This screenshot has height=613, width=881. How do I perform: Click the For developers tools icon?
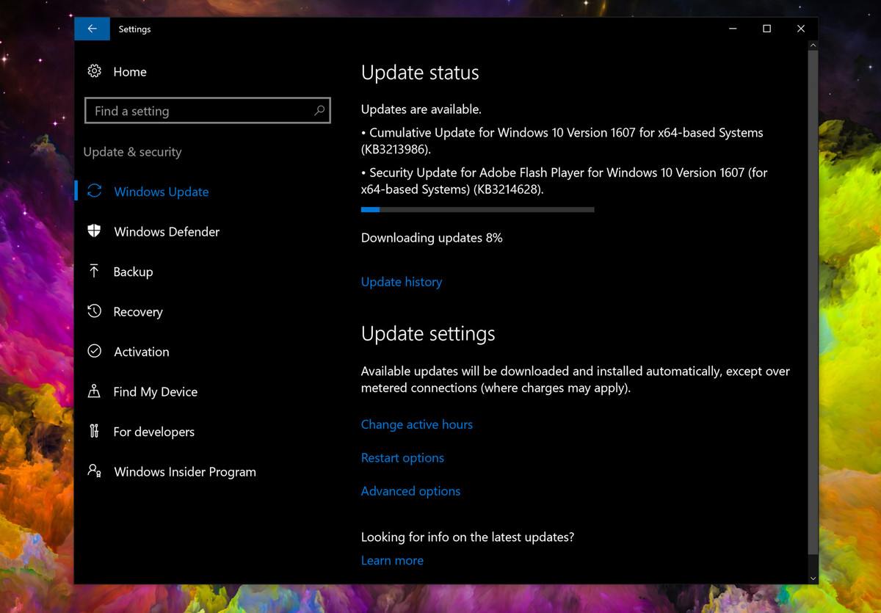coord(94,431)
